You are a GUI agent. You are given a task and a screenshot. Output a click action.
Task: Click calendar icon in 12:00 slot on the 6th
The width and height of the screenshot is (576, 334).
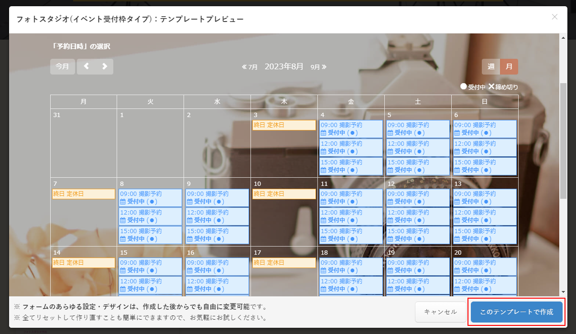coord(457,151)
